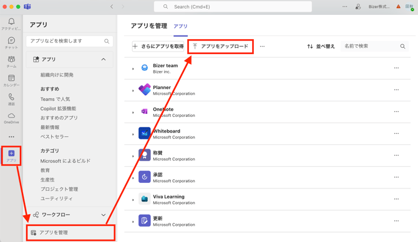This screenshot has height=242, width=418.
Task: Expand the Whiteboard row
Action: point(133,134)
